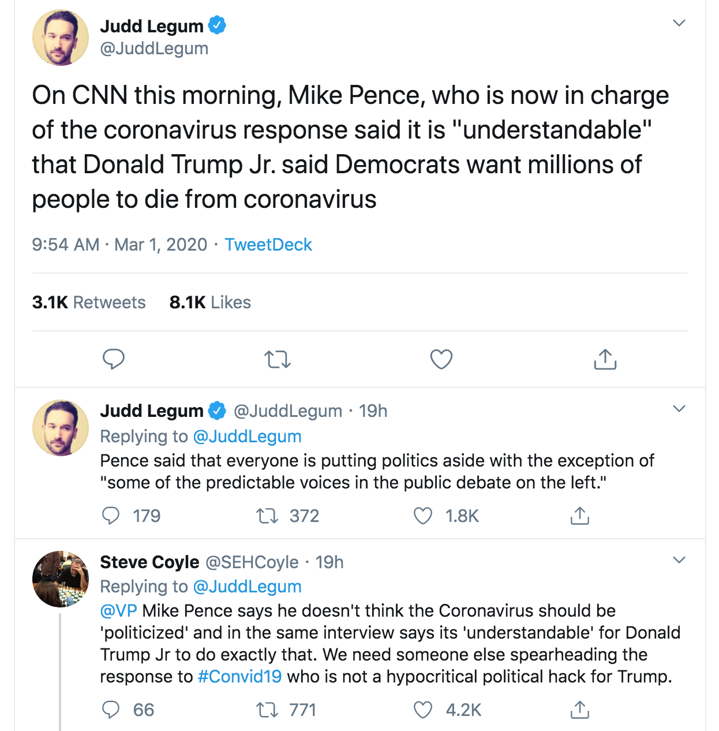
Task: View the 3.1K Retweets list
Action: click(89, 302)
